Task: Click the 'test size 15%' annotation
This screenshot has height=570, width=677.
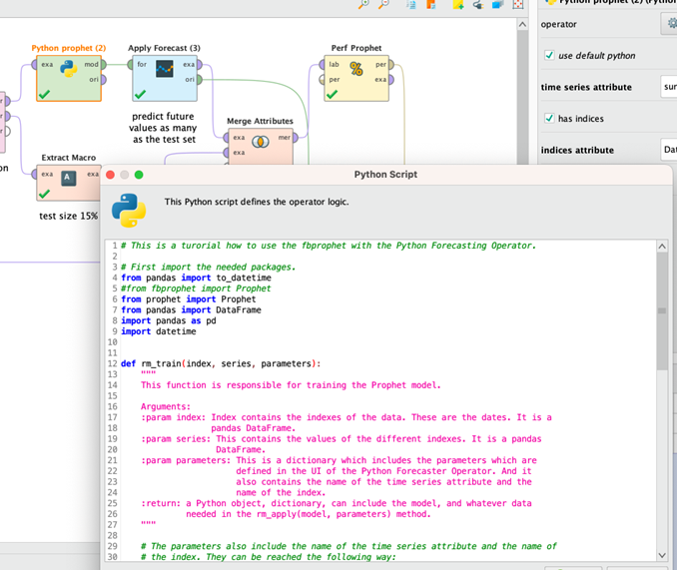Action: click(68, 216)
